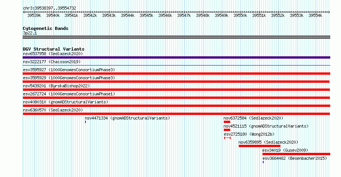
Task: Click the 39539k ruler tick label
Action: [x=34, y=15]
